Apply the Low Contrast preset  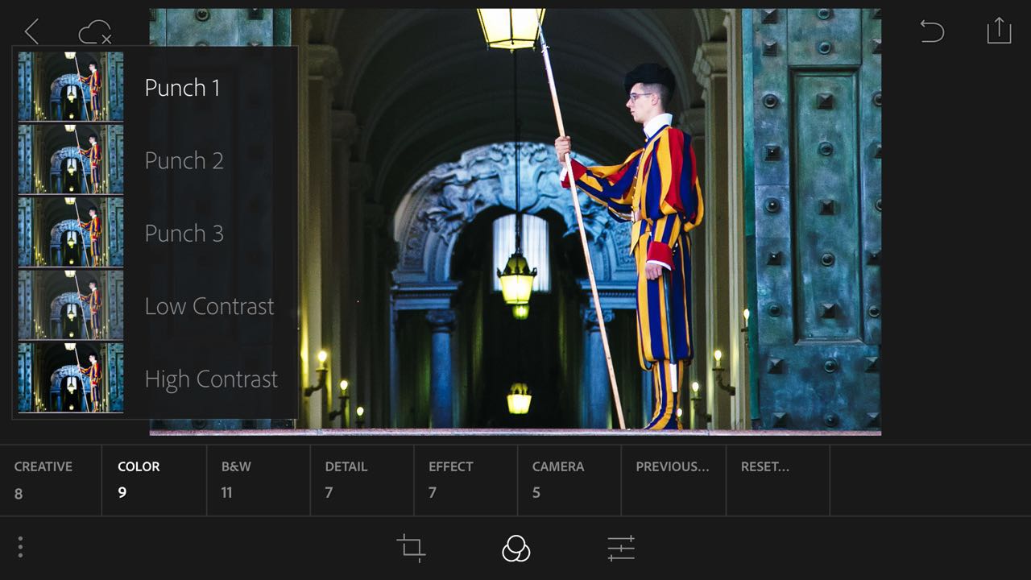(x=209, y=306)
